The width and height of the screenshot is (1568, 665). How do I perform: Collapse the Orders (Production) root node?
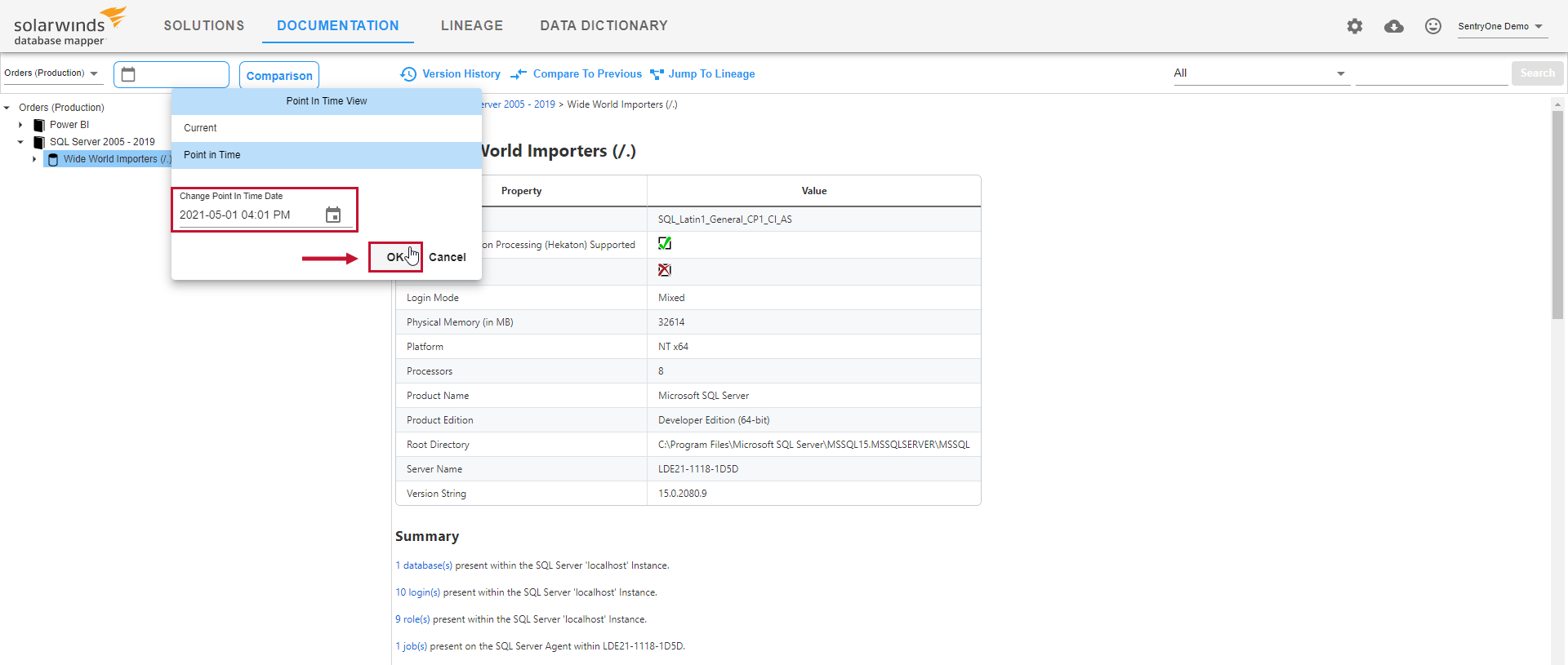point(7,108)
